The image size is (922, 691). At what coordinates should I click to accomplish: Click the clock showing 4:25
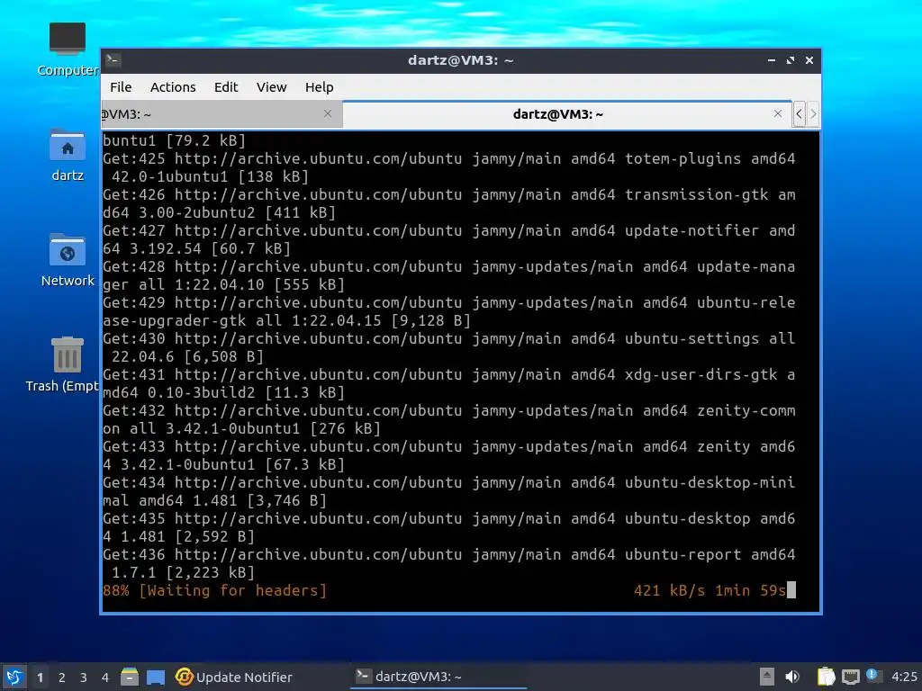[904, 677]
